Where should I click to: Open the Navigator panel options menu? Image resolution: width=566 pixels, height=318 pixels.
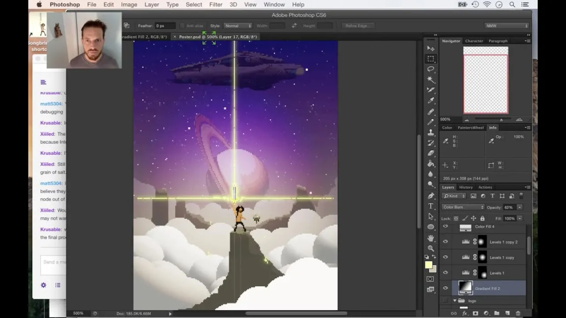click(x=528, y=41)
